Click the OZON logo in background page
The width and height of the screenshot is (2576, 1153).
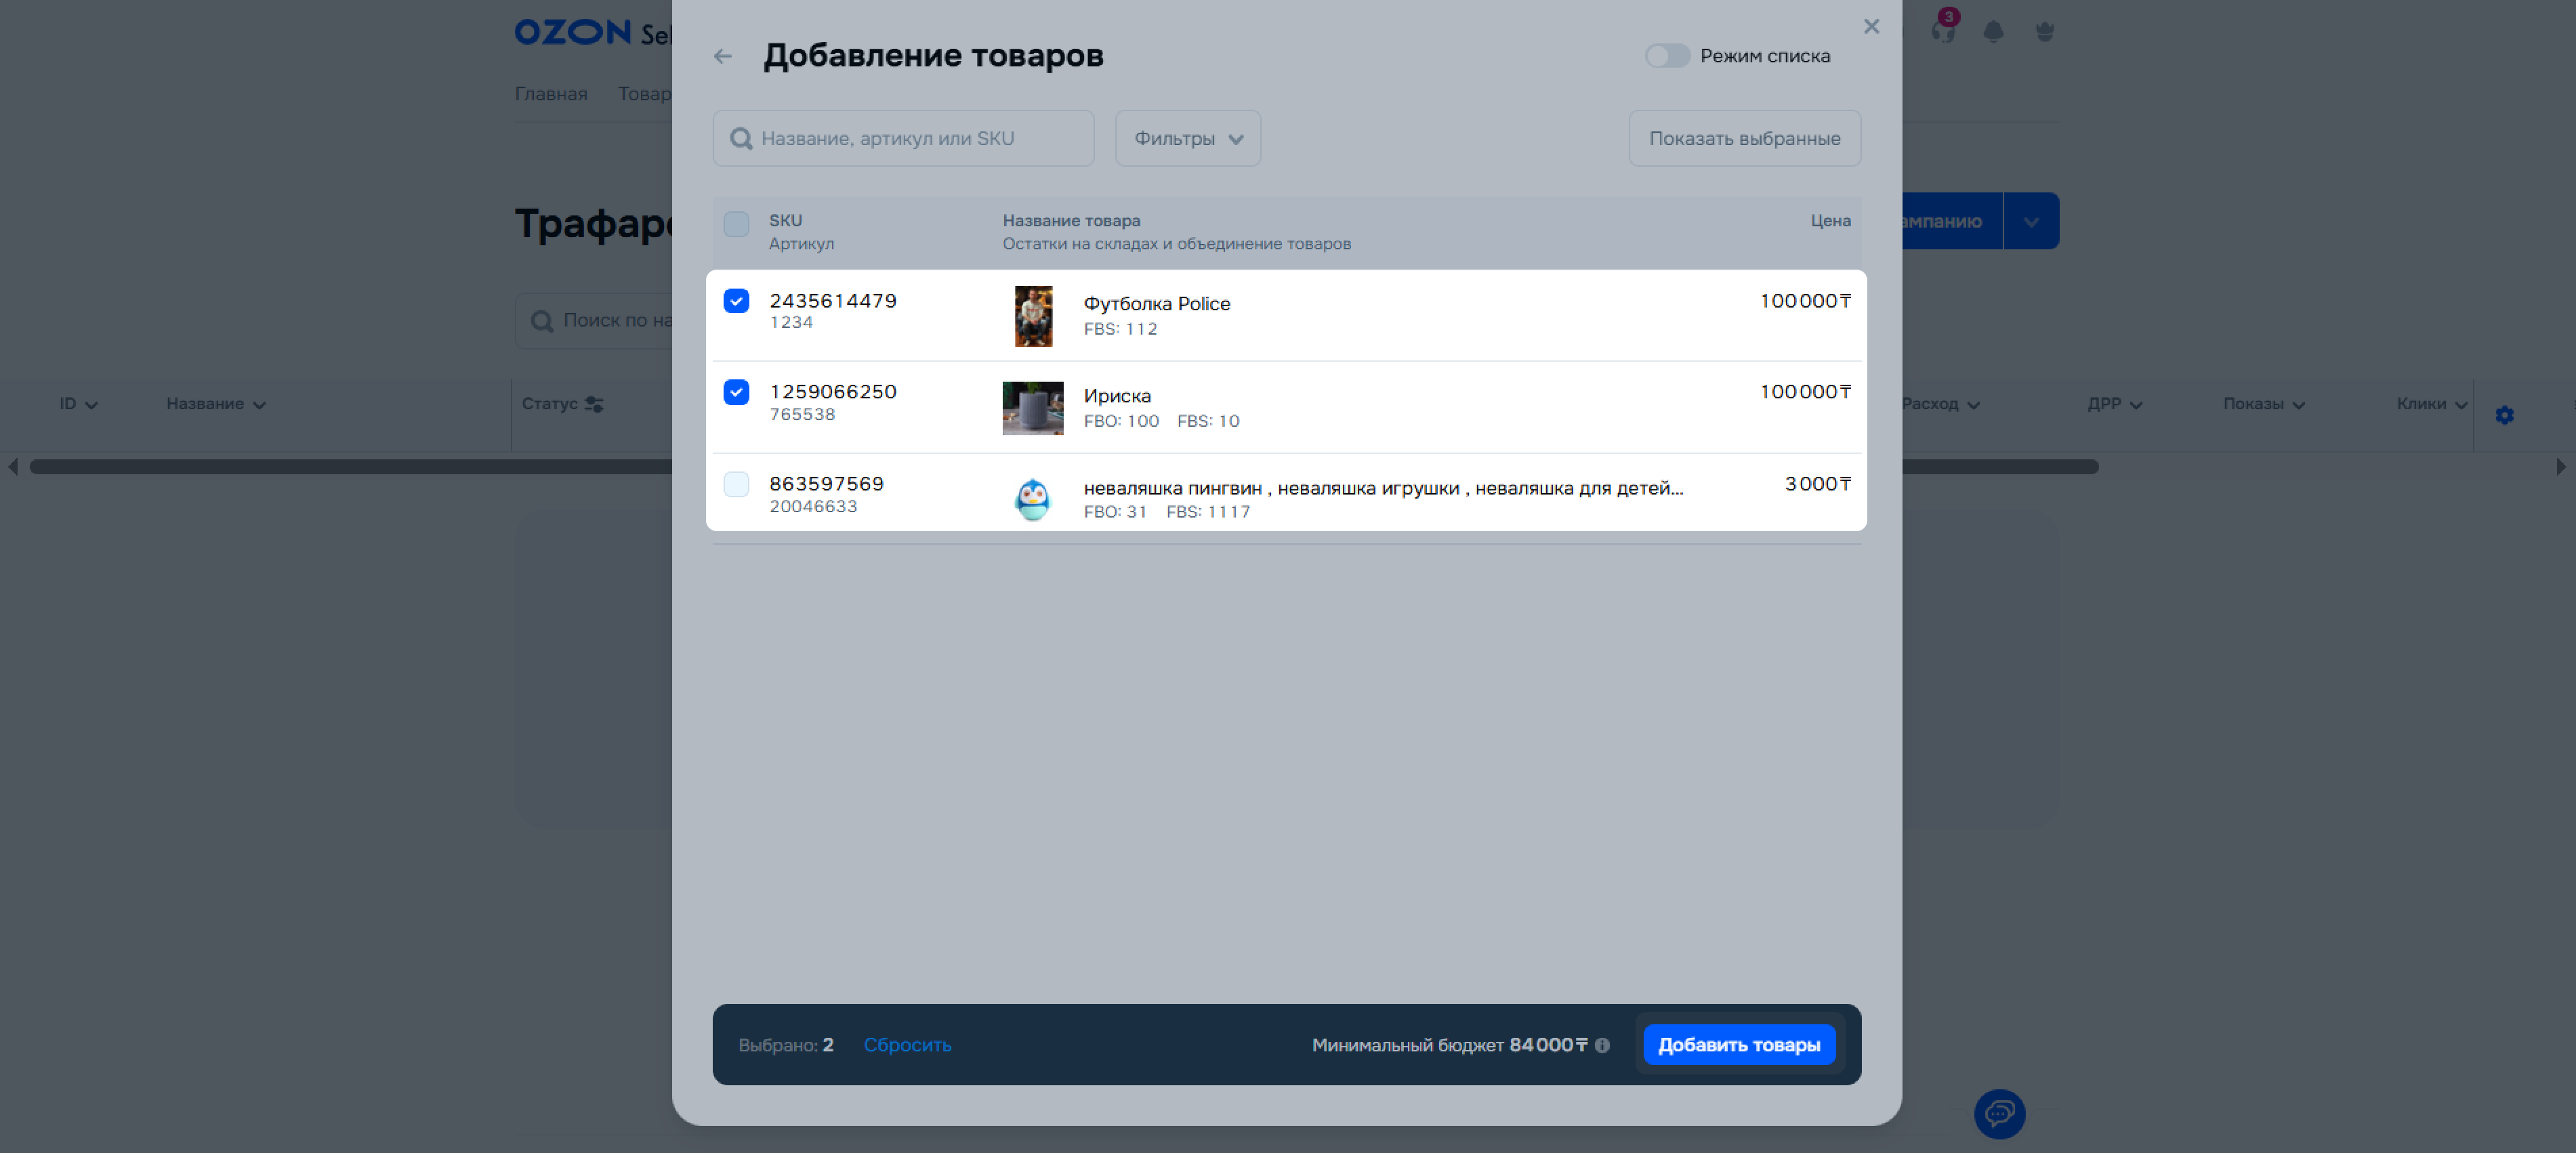573,32
